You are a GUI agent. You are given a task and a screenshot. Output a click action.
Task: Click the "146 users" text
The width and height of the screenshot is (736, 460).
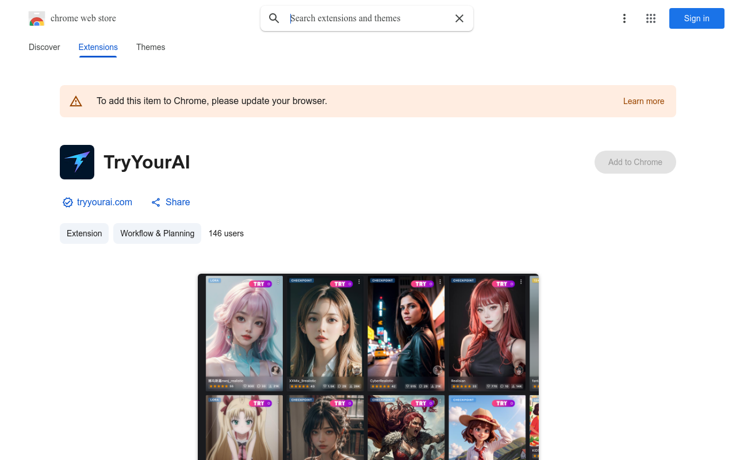[x=226, y=233]
